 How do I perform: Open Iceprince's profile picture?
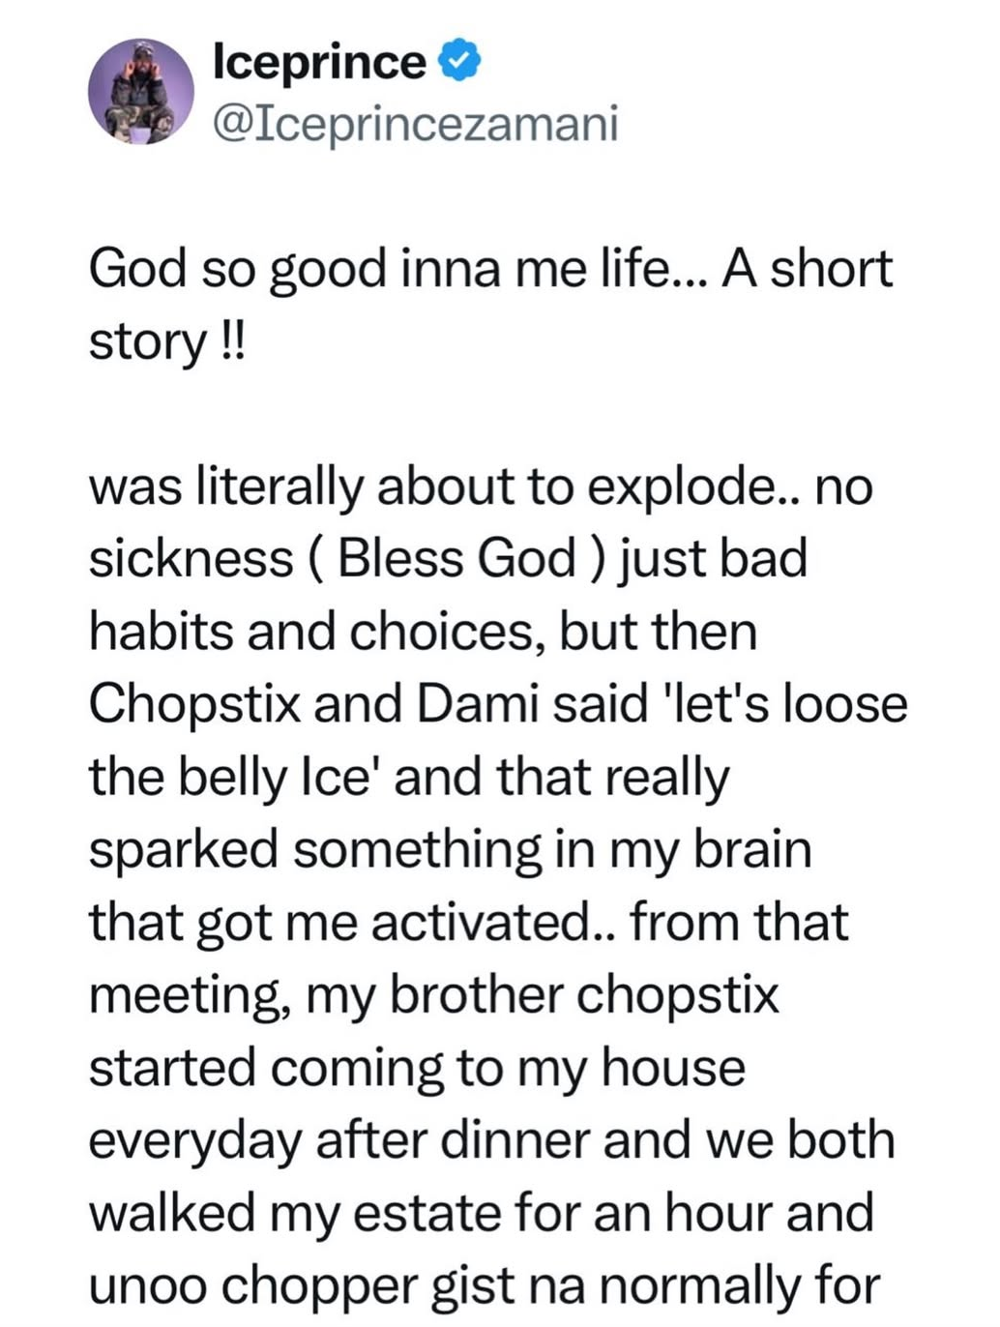tap(141, 92)
